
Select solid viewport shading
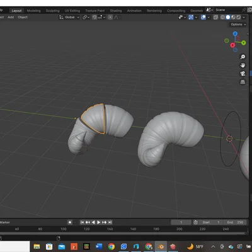click(228, 17)
